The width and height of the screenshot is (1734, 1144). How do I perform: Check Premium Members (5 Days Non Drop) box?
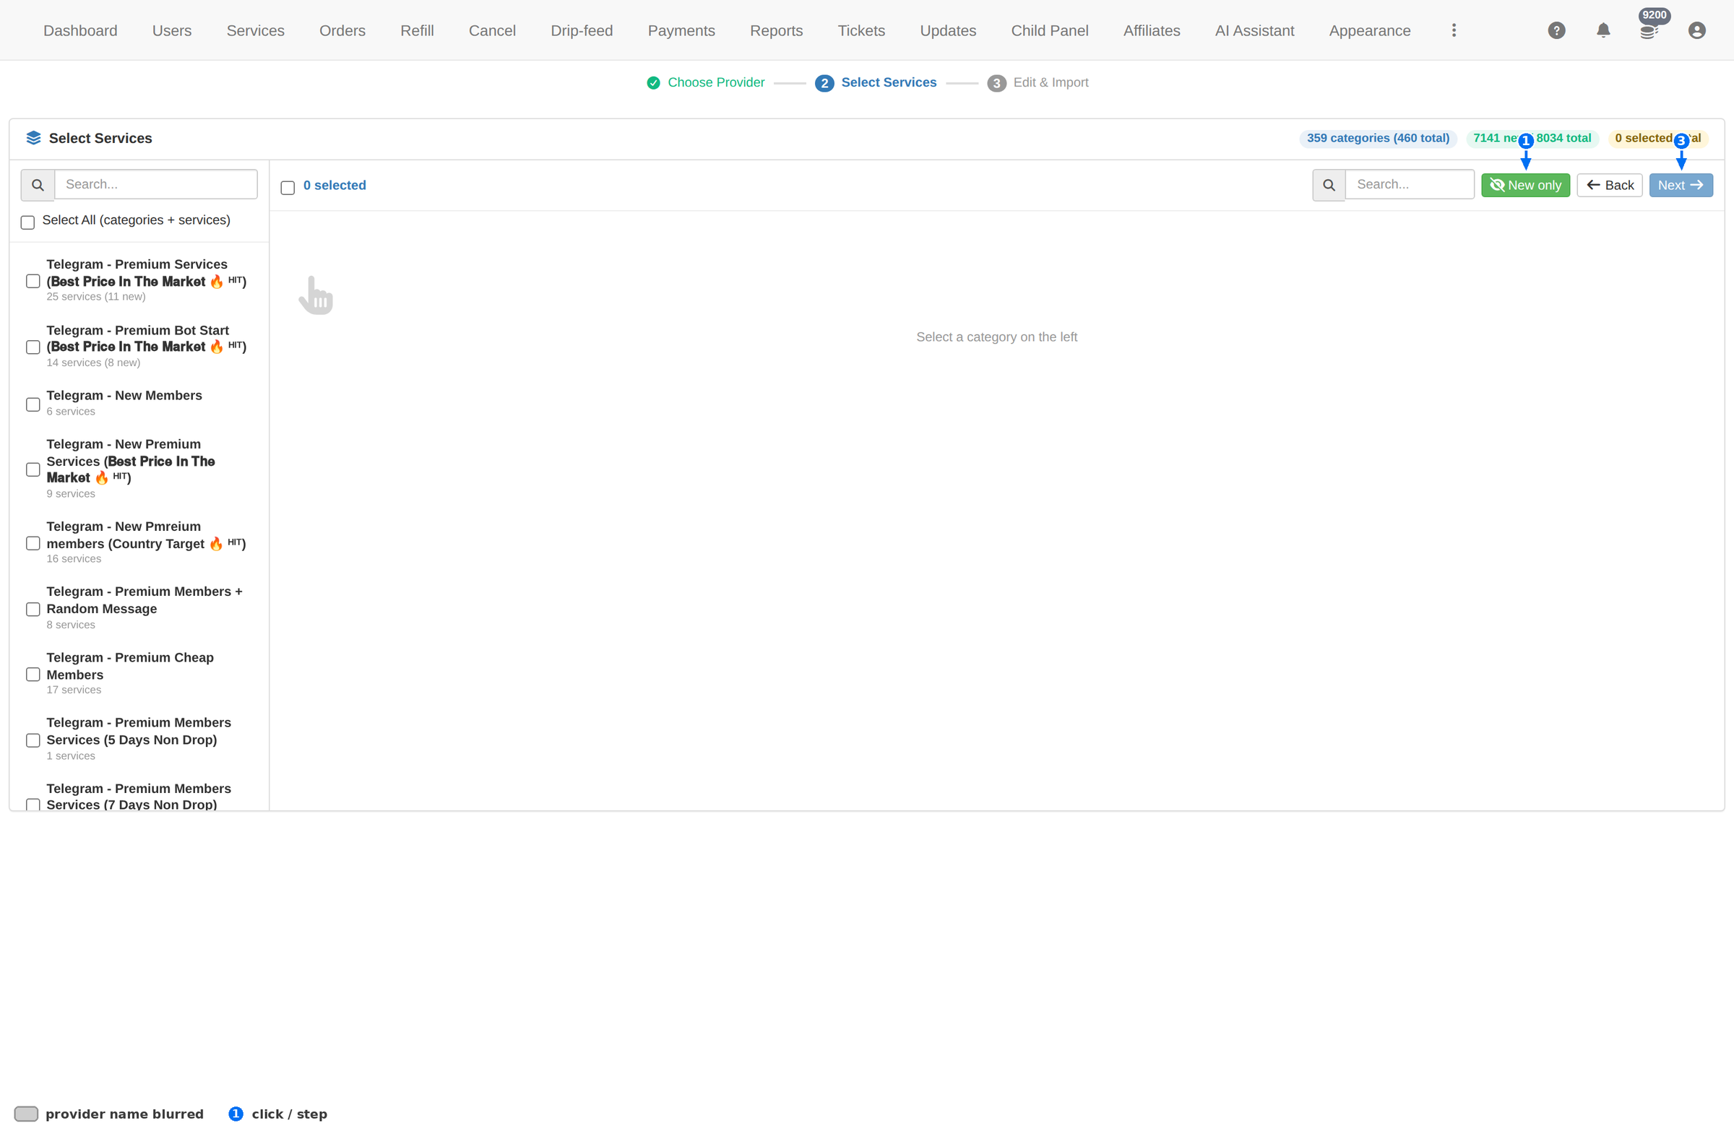(x=33, y=740)
